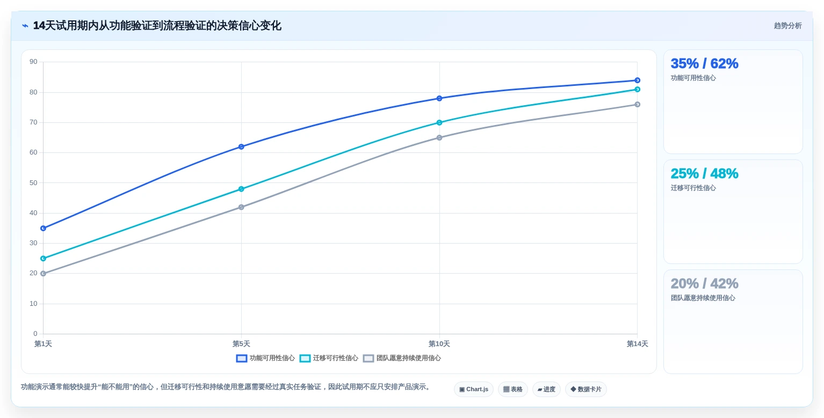Click the 第14天 x-axis label
824x418 pixels.
coord(637,344)
